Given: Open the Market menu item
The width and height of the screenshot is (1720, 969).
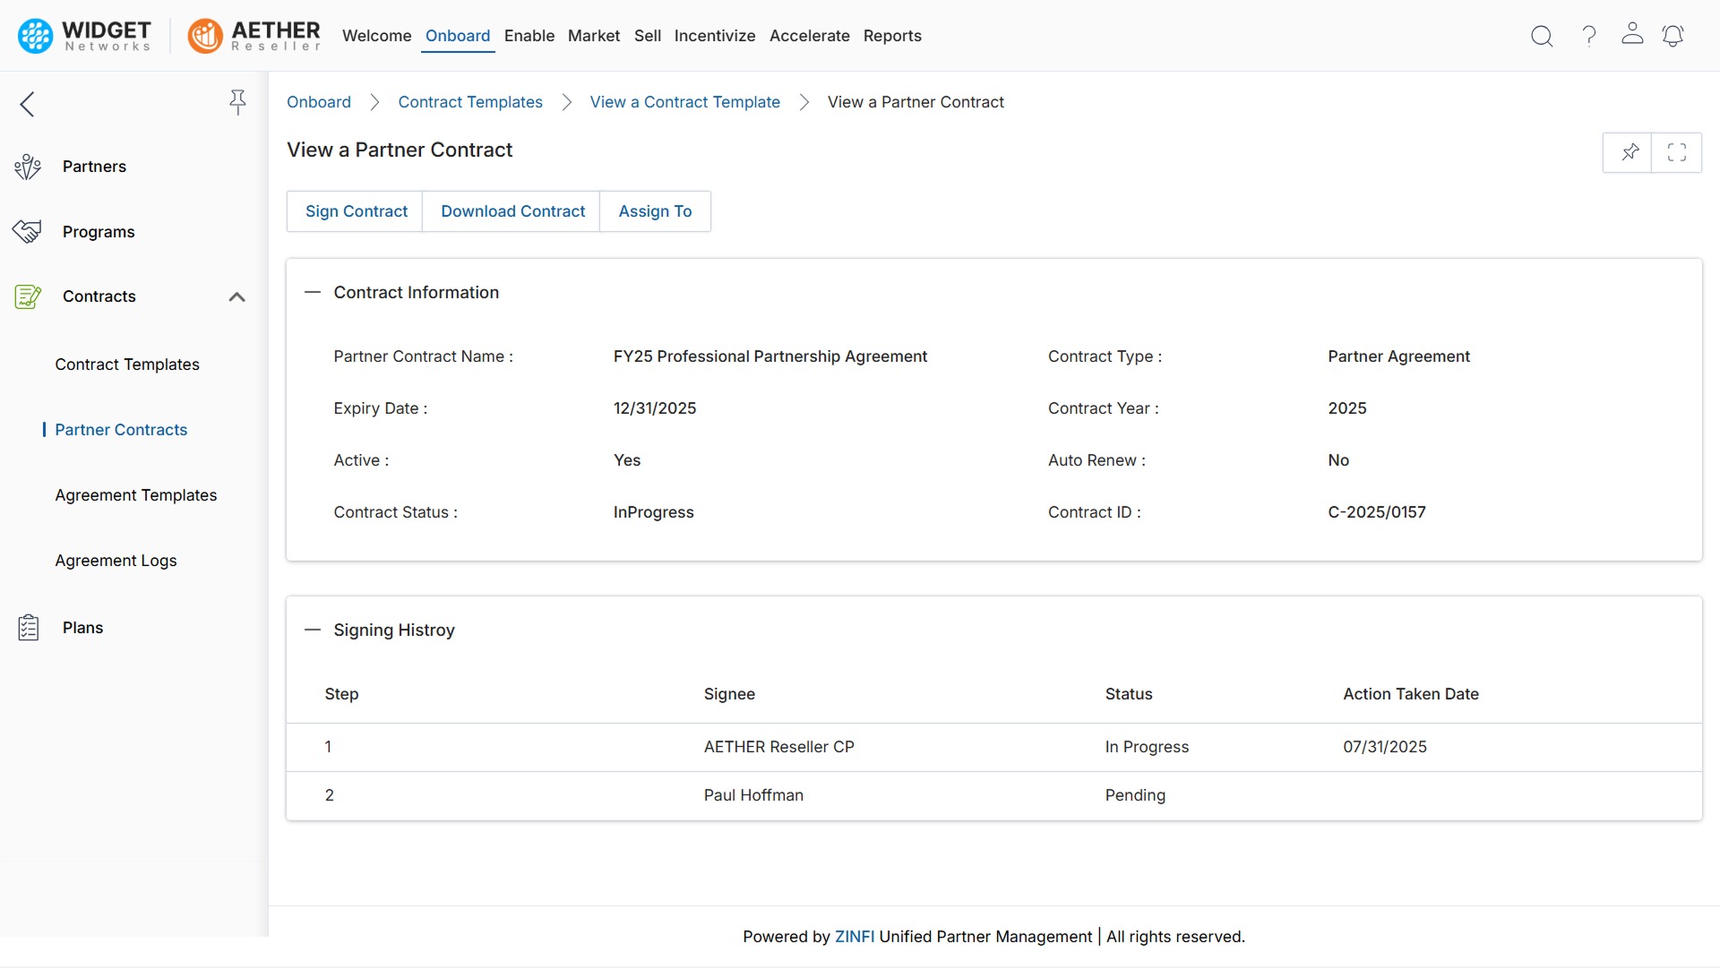Looking at the screenshot, I should 593,36.
